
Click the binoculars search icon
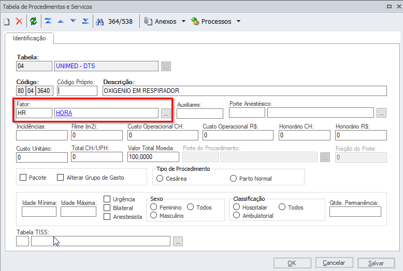pyautogui.click(x=100, y=22)
